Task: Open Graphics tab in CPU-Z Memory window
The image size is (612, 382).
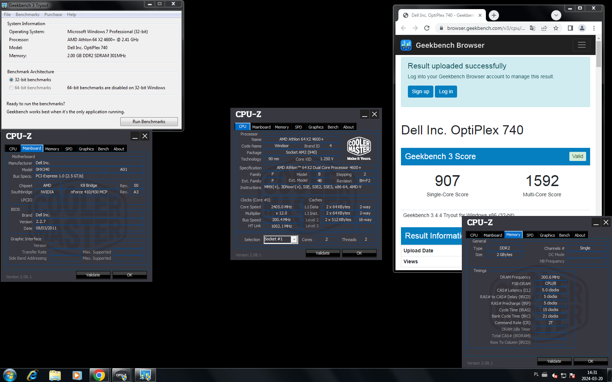Action: pos(547,235)
